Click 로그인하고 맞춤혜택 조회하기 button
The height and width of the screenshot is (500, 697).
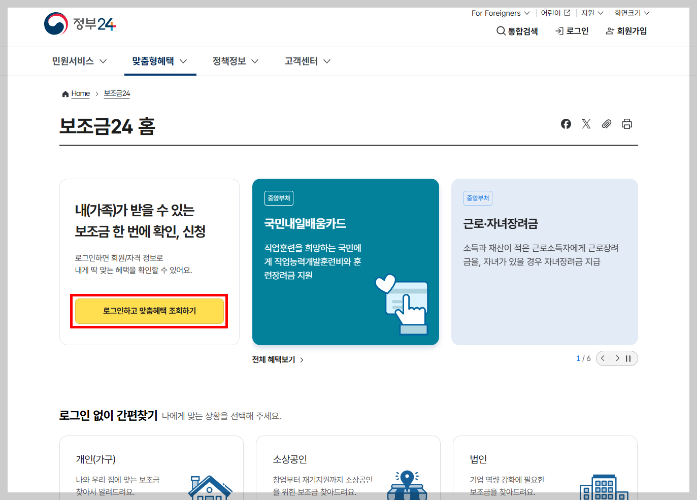(x=149, y=311)
